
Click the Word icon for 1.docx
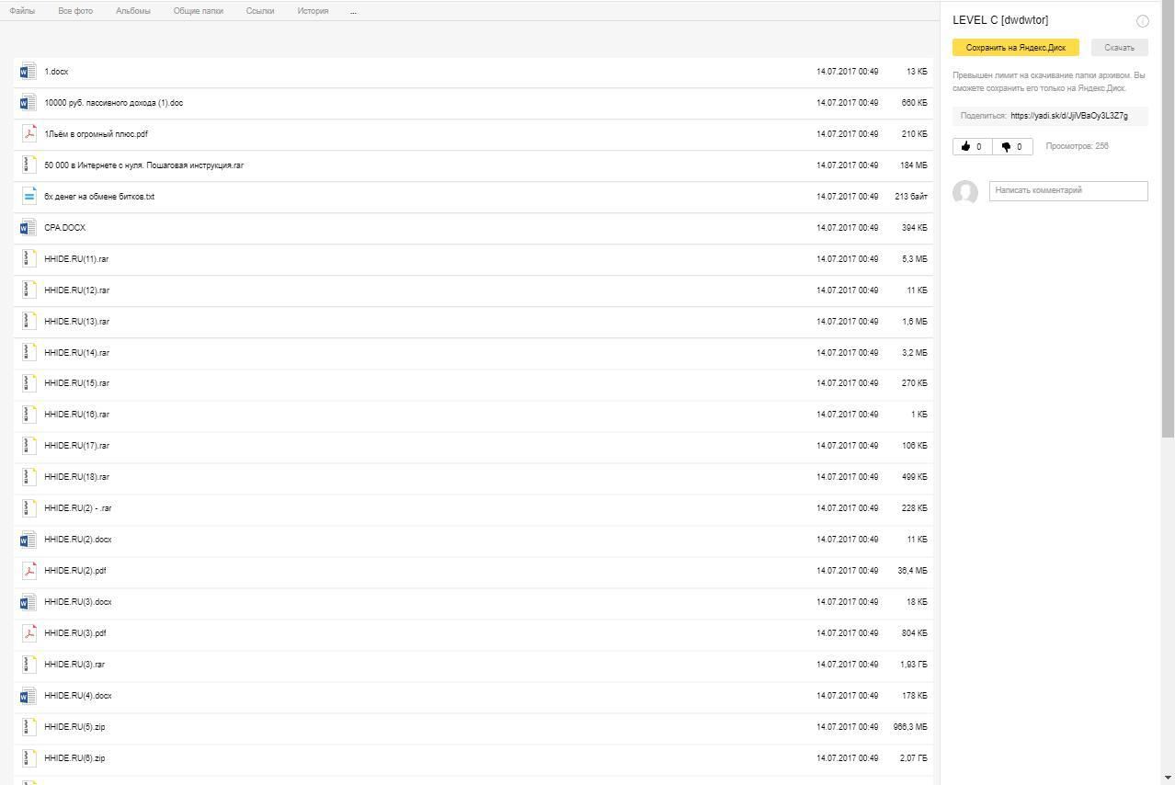[29, 72]
